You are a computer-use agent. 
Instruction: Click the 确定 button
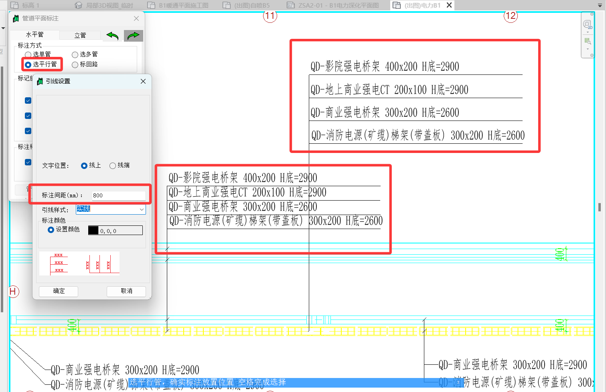[x=59, y=291]
